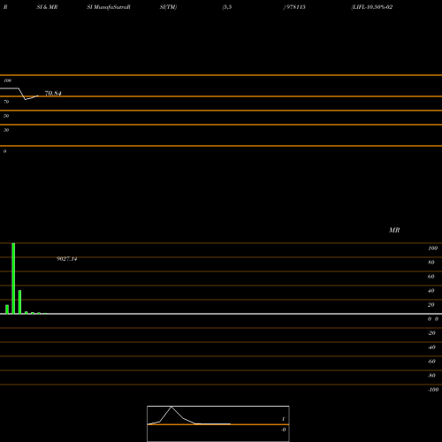Click the MR heading above lower chart
The height and width of the screenshot is (442, 442).
tap(394, 230)
